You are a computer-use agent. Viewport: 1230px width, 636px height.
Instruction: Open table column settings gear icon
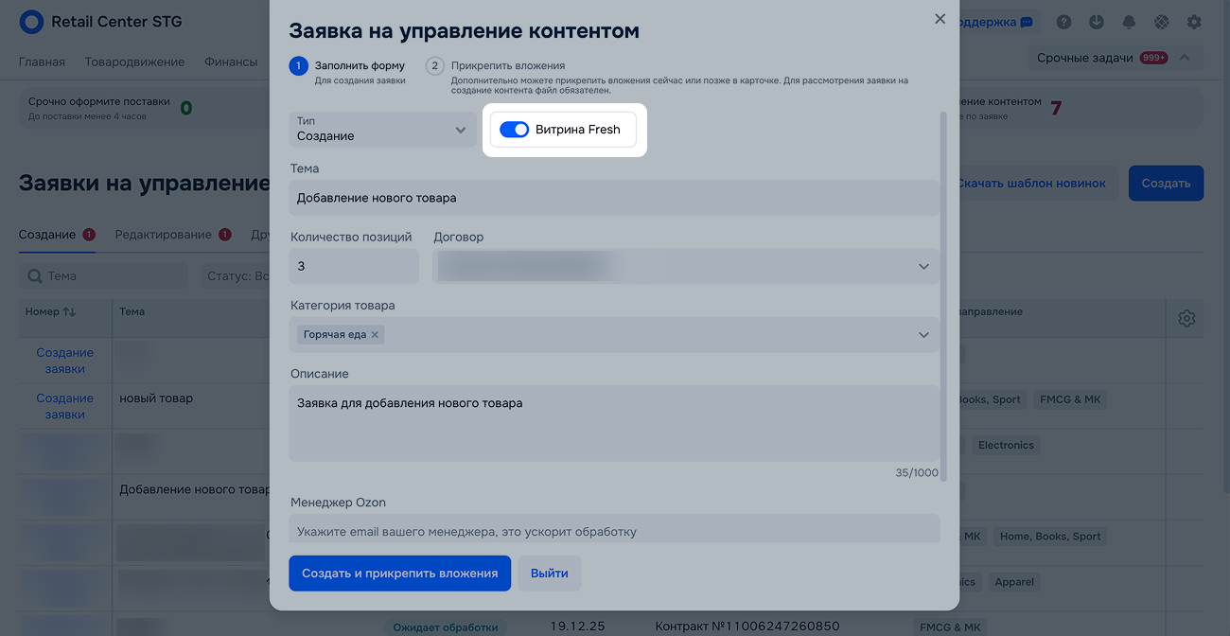[1186, 318]
